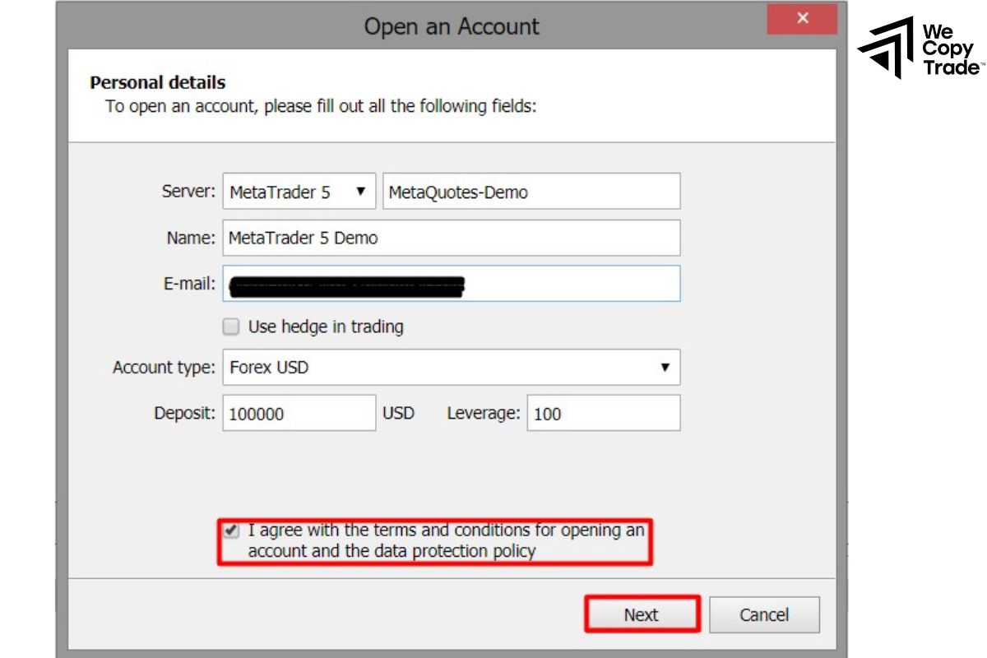Close the Open an Account dialog
The image size is (987, 658).
pos(802,18)
